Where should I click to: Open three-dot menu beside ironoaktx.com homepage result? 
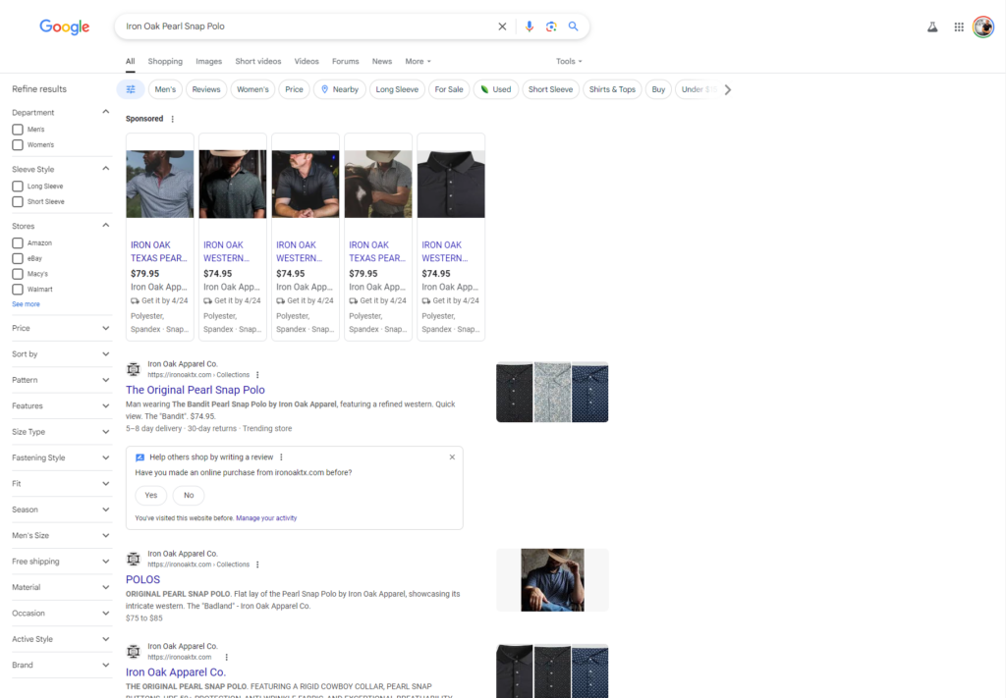tap(227, 657)
